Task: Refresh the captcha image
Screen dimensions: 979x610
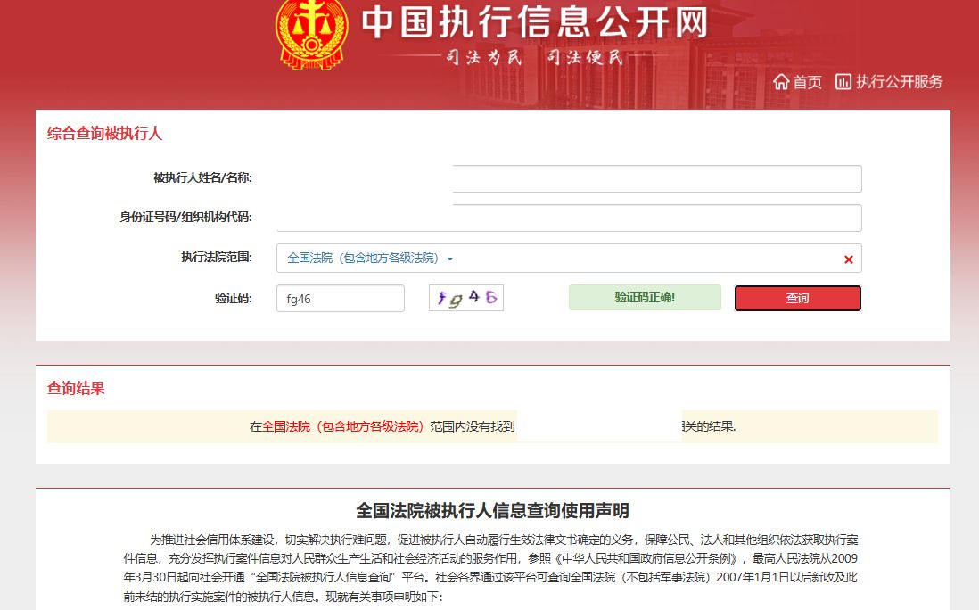Action: coord(466,298)
